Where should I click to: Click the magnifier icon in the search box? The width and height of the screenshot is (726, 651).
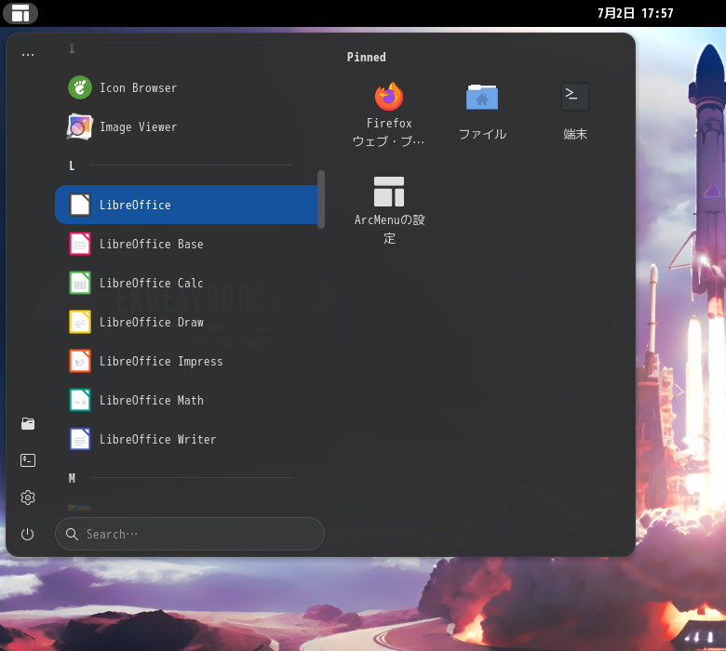tap(72, 534)
